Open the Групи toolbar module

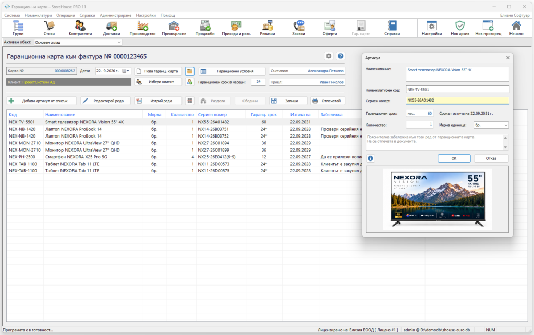(18, 28)
